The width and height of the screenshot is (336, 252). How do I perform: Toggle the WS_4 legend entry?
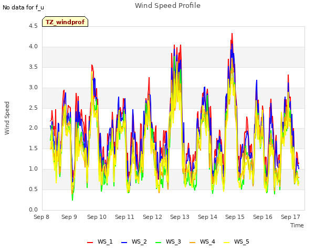[x=202, y=241]
